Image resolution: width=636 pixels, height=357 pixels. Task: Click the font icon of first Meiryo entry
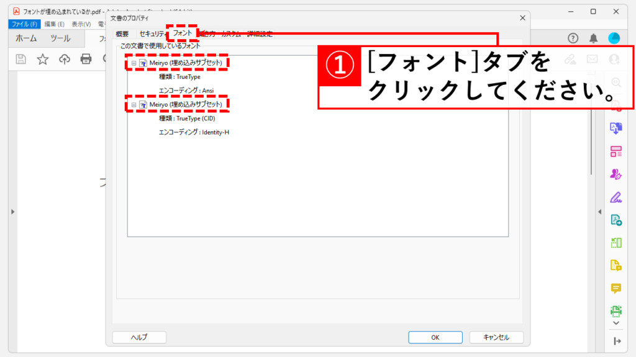click(143, 63)
